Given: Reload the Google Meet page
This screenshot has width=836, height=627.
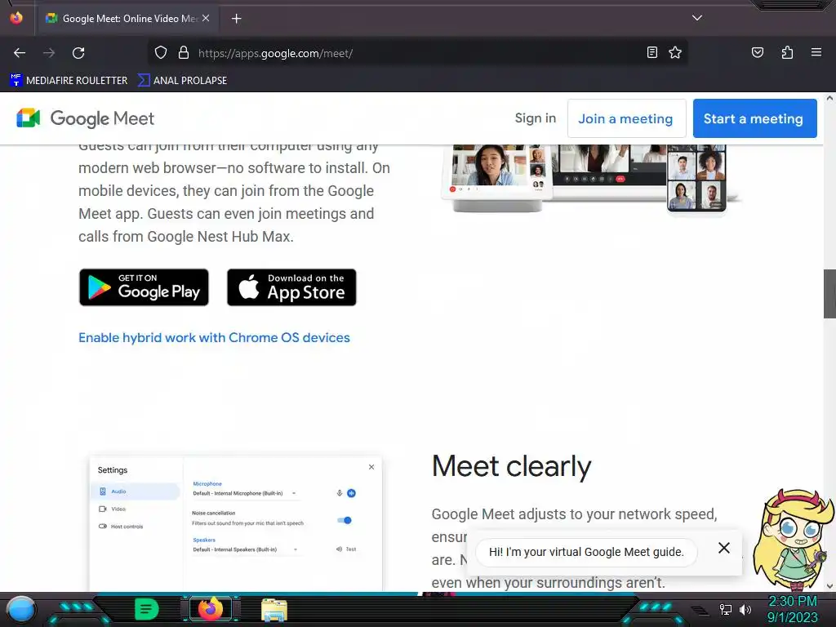Looking at the screenshot, I should (78, 53).
